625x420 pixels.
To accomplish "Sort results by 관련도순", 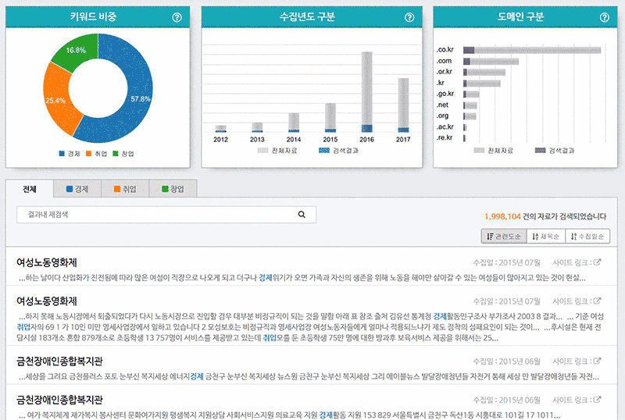I will (x=504, y=236).
